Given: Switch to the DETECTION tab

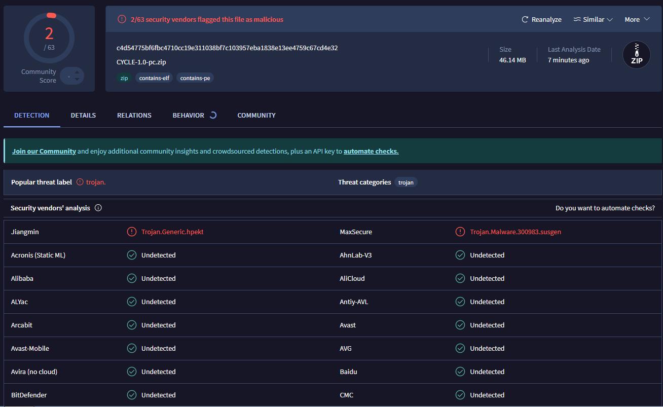Looking at the screenshot, I should pos(32,115).
